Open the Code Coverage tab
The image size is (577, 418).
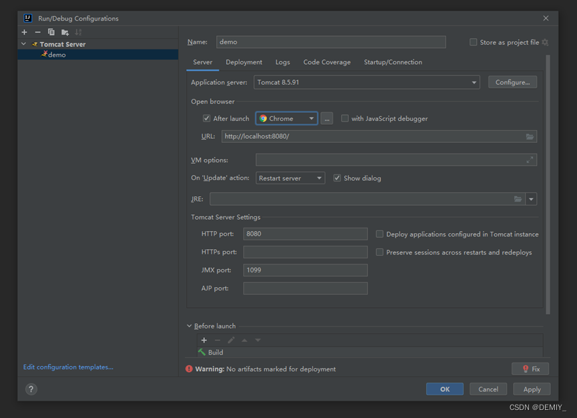click(x=327, y=62)
